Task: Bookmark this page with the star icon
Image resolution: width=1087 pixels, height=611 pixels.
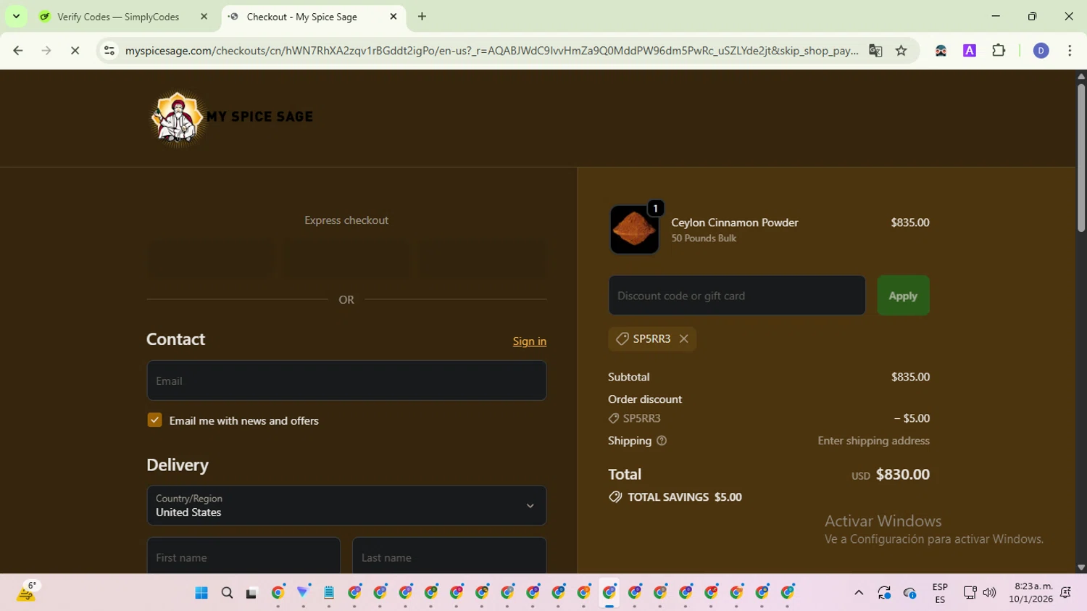Action: [901, 50]
